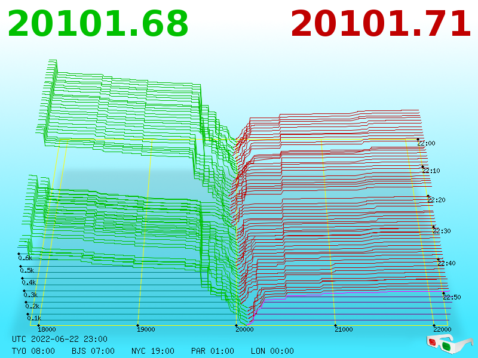
Task: Click the 0.2k depth axis label
Action: pyautogui.click(x=32, y=306)
